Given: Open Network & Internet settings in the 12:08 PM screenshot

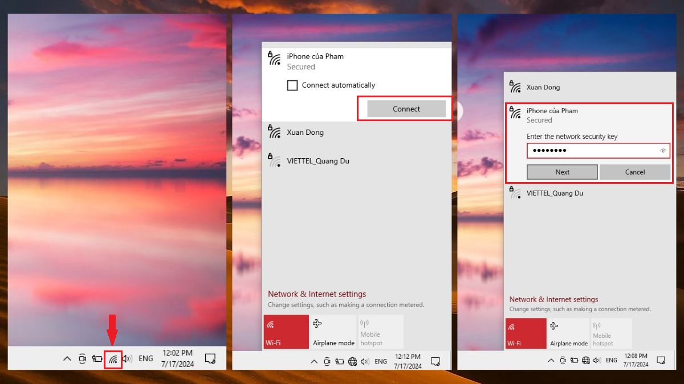Looking at the screenshot, I should click(x=553, y=299).
